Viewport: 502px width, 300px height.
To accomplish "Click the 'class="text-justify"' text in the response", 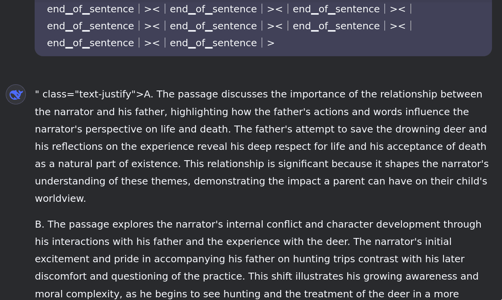I will 88,94.
